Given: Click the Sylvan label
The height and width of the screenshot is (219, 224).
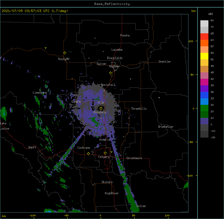Looking at the screenshot, I should coord(101,64).
